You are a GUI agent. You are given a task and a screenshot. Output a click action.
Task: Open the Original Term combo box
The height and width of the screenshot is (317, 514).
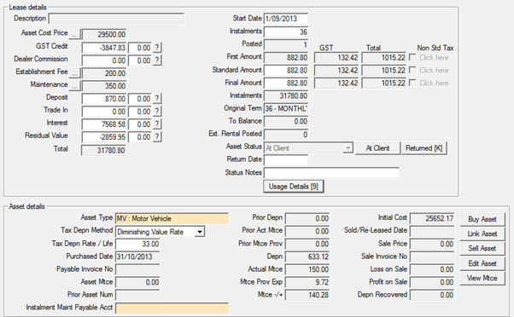click(x=286, y=108)
